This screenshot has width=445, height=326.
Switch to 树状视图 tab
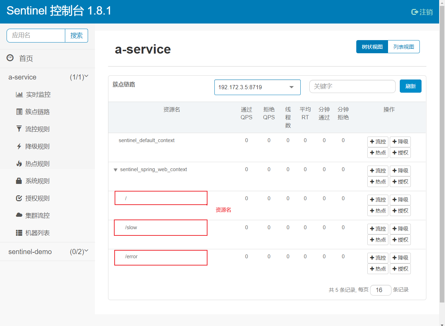tap(372, 47)
